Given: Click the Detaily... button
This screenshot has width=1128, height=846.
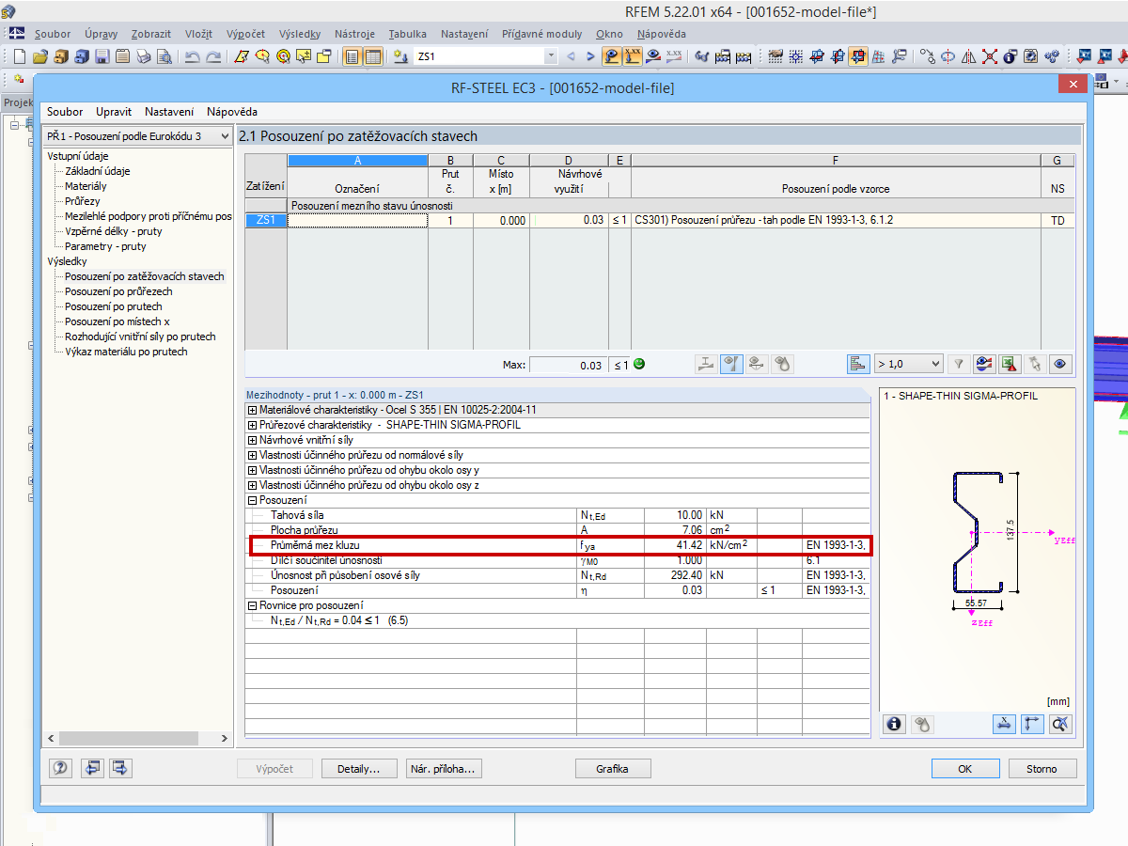Looking at the screenshot, I should (x=358, y=768).
